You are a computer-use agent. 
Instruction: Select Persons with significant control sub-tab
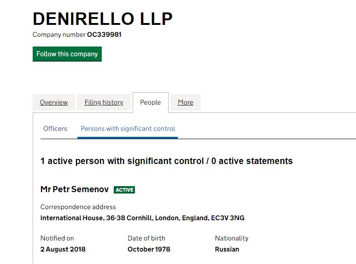(128, 129)
